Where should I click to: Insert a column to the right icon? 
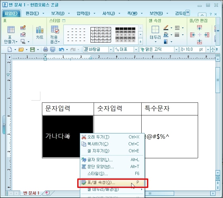[207, 35]
